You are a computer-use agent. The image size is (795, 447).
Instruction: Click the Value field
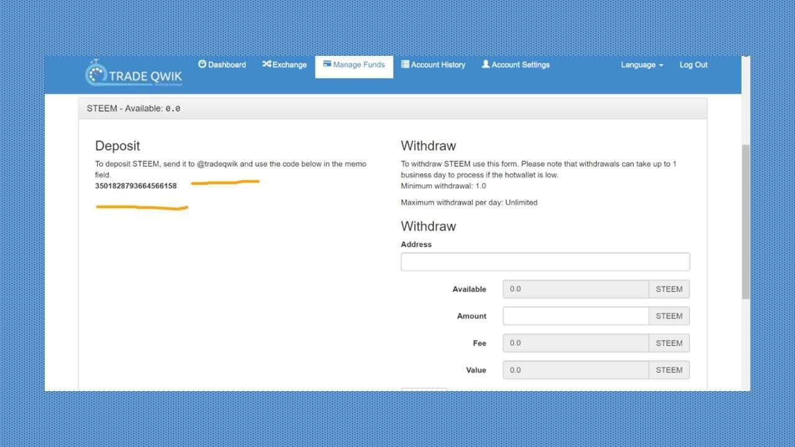(x=576, y=370)
